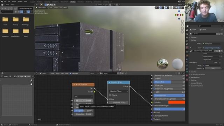224x126 pixels.
Task: Open the Greater Than operation dropdown
Action: coord(119,91)
